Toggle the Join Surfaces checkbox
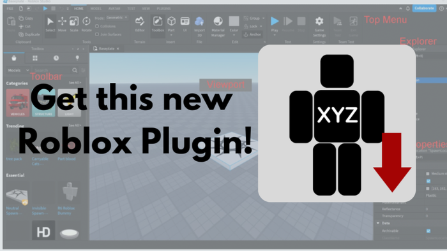 [x=97, y=34]
